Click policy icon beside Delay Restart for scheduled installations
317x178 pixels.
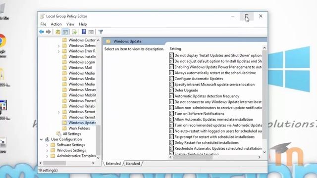tap(171, 142)
